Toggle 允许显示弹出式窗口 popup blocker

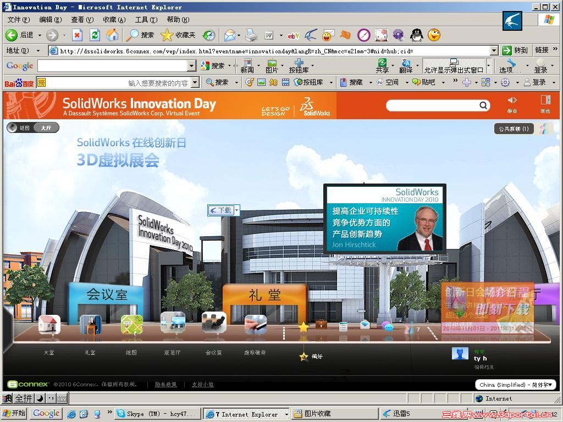point(454,66)
